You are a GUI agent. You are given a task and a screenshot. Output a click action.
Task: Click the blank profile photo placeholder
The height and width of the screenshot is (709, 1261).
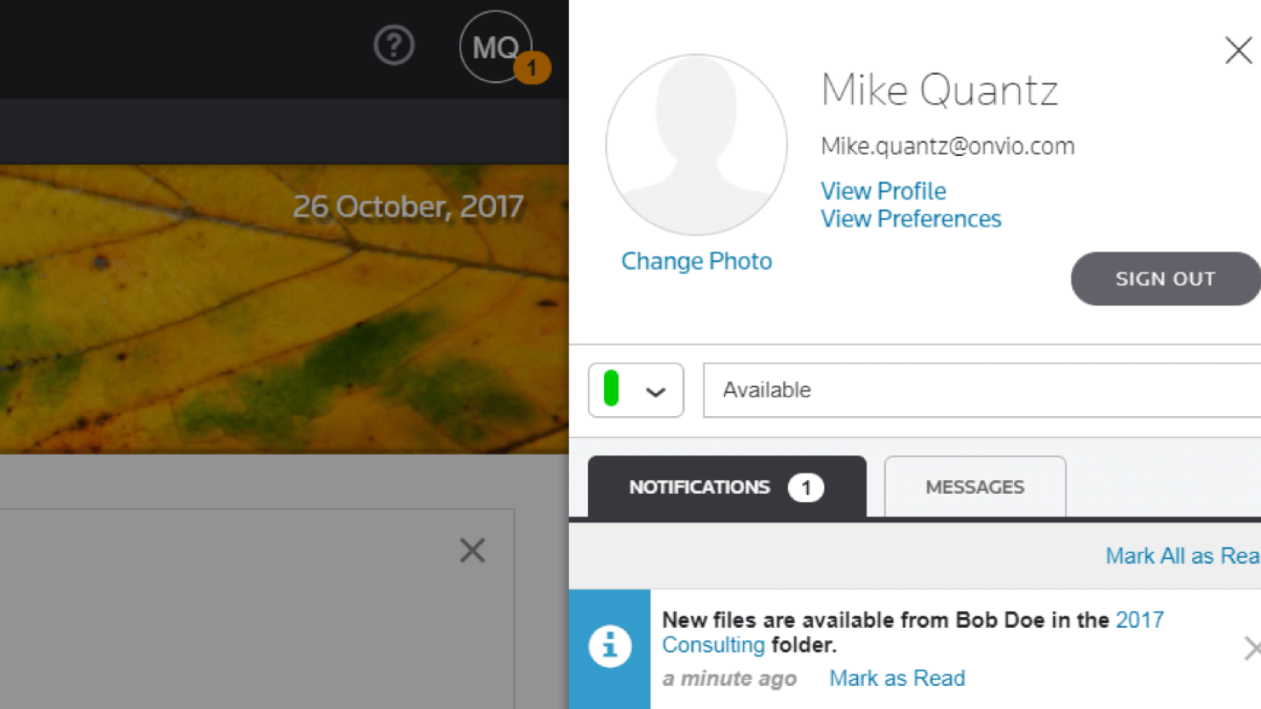pyautogui.click(x=696, y=145)
